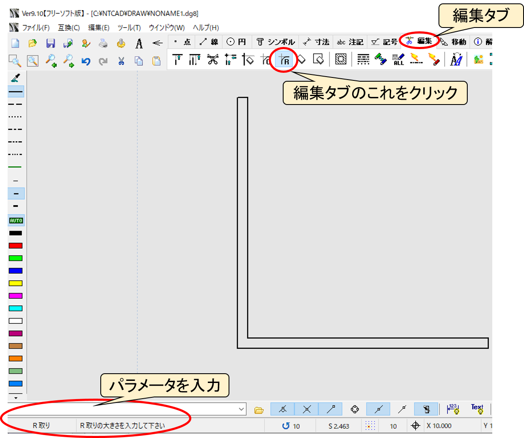
Task: Click the crossed scissors cut-line edit tool
Action: tap(212, 59)
